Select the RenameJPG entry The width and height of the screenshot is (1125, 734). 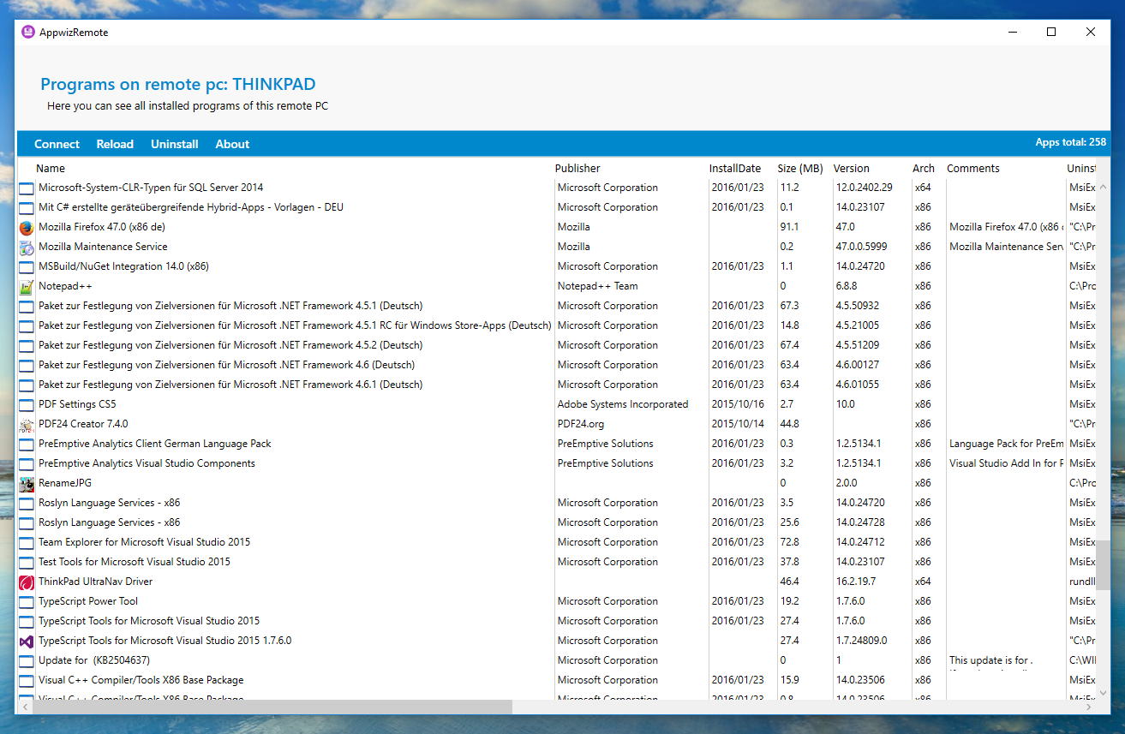pyautogui.click(x=65, y=483)
